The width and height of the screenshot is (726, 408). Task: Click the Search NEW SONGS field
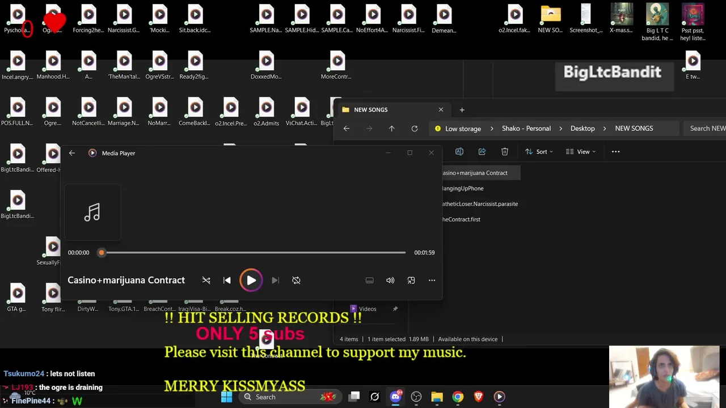coord(704,129)
